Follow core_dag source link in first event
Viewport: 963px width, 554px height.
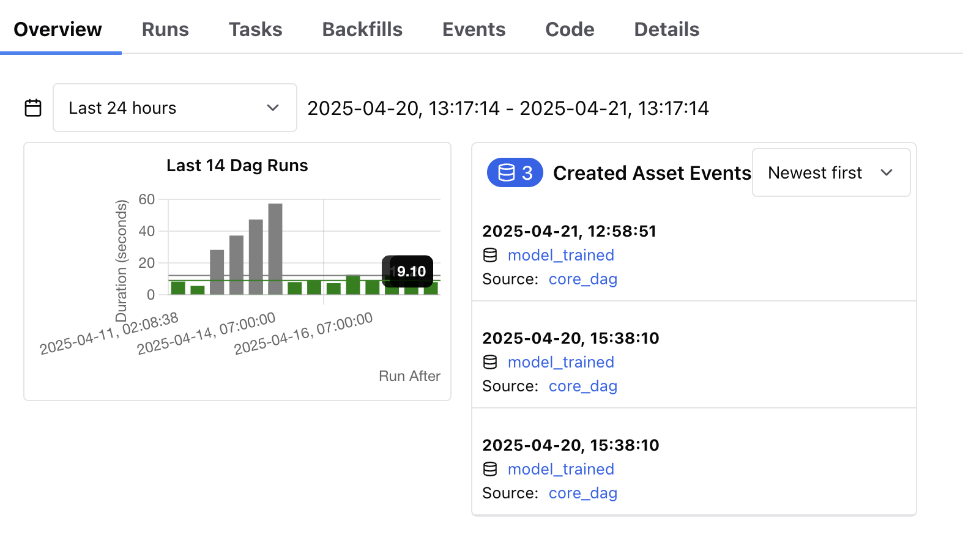(583, 279)
